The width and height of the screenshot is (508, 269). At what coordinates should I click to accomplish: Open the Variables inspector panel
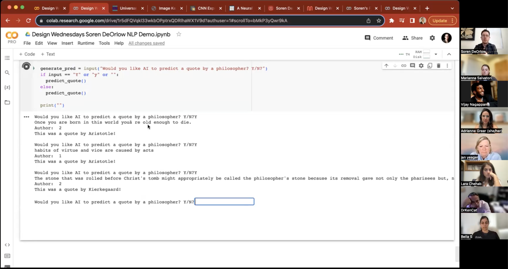pyautogui.click(x=7, y=87)
